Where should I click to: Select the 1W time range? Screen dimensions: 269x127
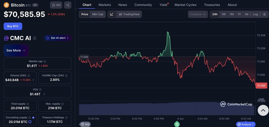(224, 14)
